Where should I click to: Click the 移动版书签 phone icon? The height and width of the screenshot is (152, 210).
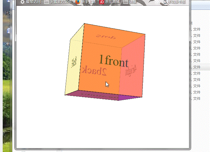click(x=165, y=2)
